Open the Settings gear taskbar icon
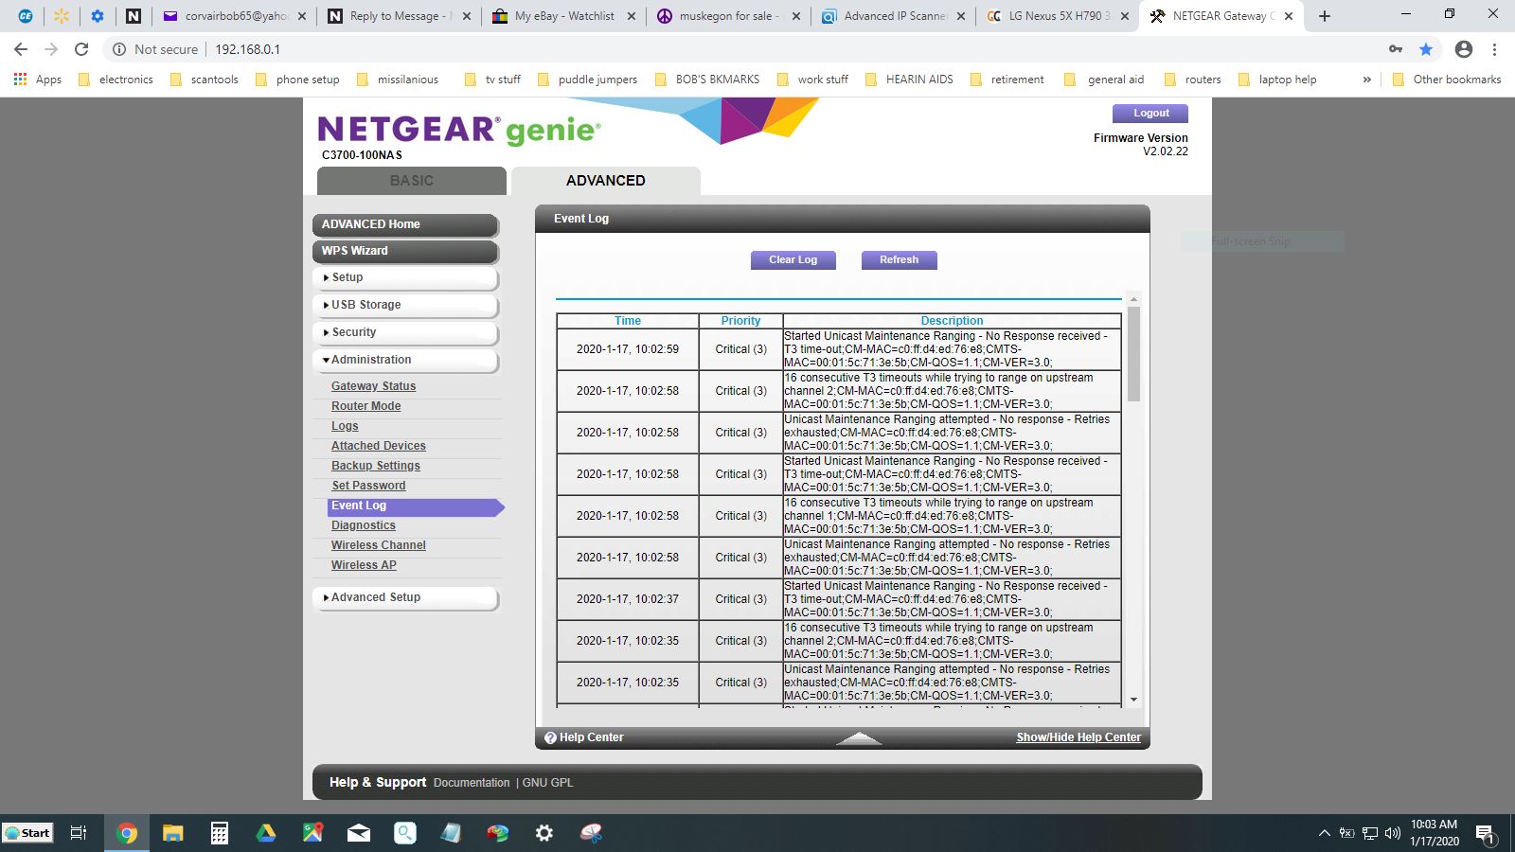 tap(544, 833)
